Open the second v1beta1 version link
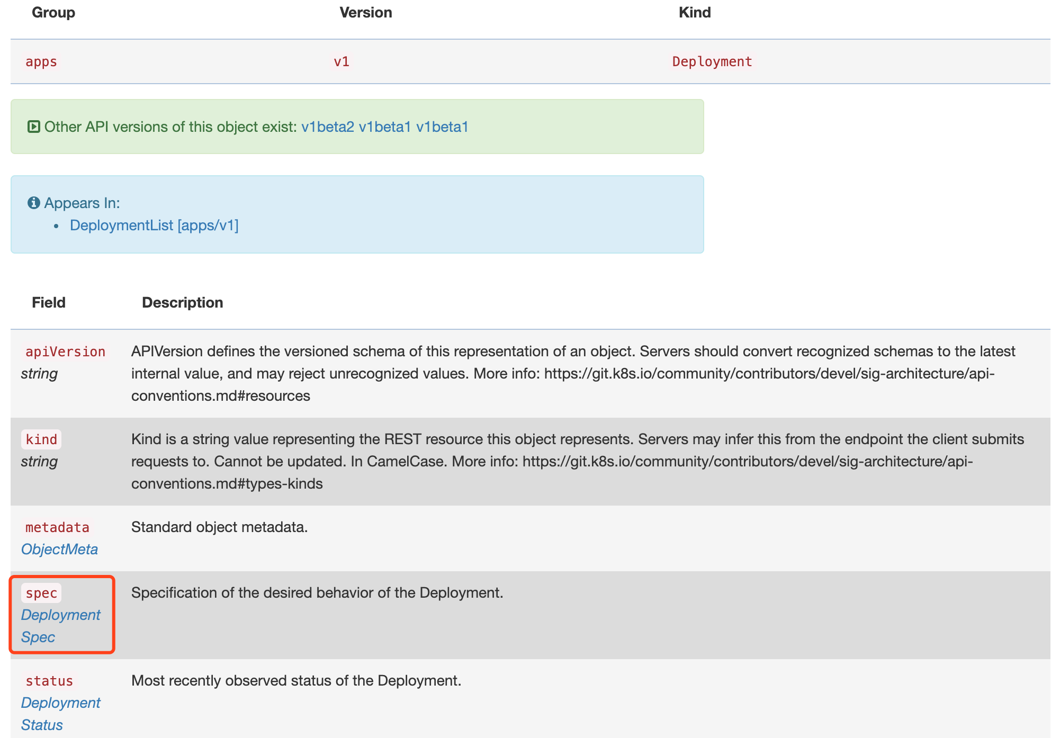The width and height of the screenshot is (1060, 738). coord(443,127)
